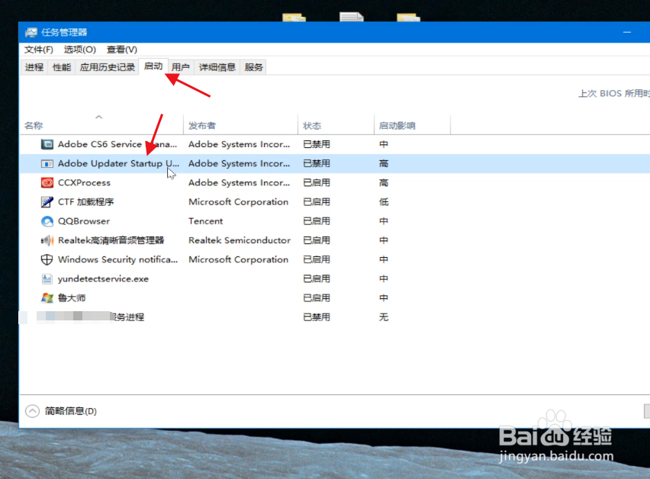Select the yundetectservice.exe entry name
The width and height of the screenshot is (650, 479).
[103, 279]
